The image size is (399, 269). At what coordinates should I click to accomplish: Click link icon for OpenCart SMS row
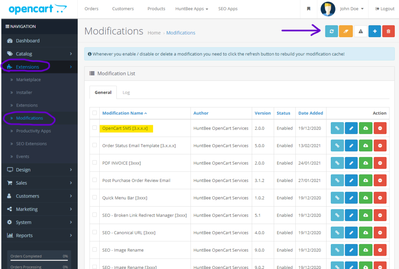click(x=337, y=128)
